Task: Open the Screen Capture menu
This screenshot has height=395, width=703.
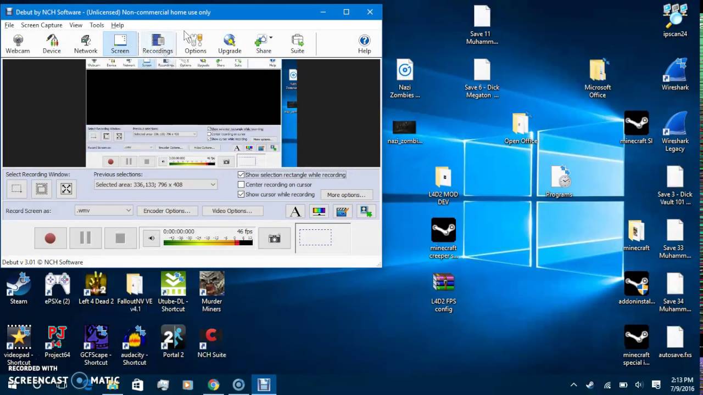Action: (x=42, y=25)
